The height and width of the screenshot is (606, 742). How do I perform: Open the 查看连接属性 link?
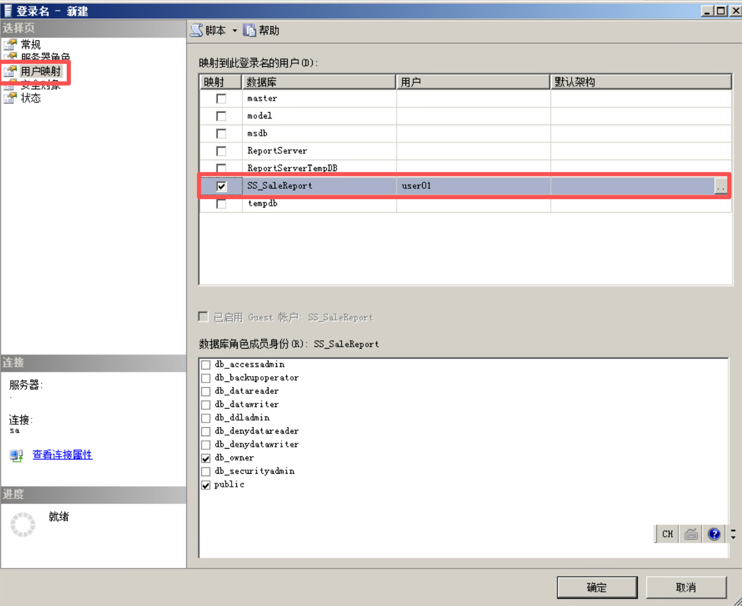[x=63, y=455]
